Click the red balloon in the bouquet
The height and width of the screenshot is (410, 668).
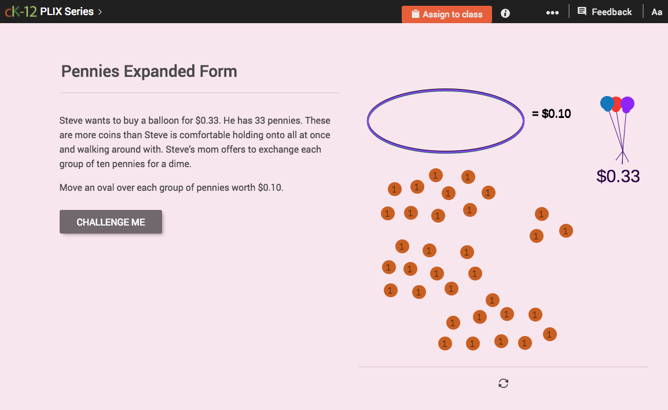(x=616, y=104)
